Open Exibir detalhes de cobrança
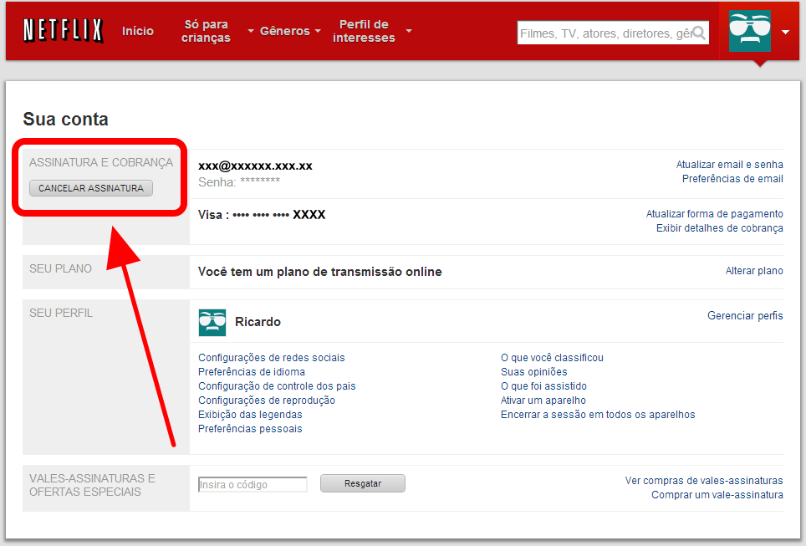The image size is (806, 546). tap(720, 228)
